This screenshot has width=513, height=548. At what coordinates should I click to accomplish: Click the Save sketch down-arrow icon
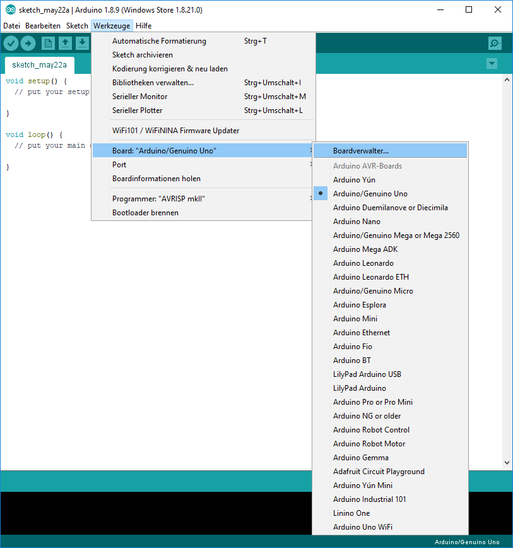coord(82,43)
